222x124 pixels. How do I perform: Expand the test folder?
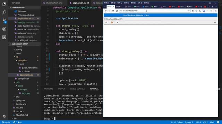click(x=18, y=97)
